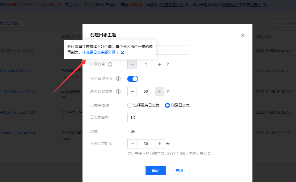Viewport: 296px width, 182px height.
Task: Open the log set ending in aa84-f437f40e3c53
Action: tap(17, 71)
